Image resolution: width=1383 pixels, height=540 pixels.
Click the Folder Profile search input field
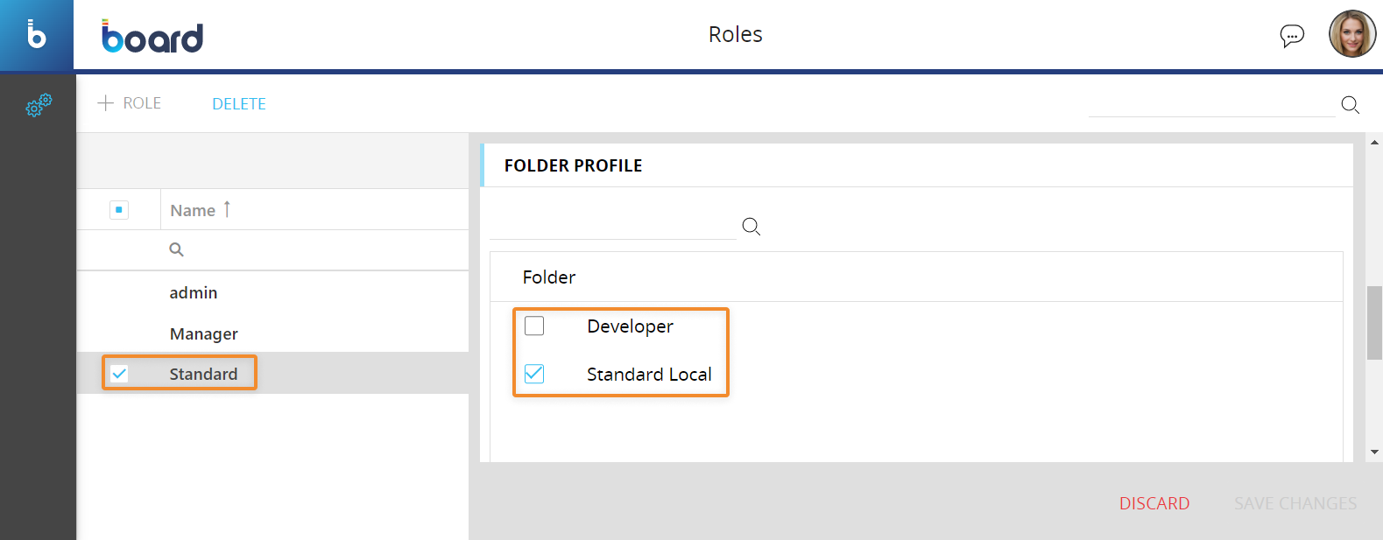(612, 227)
